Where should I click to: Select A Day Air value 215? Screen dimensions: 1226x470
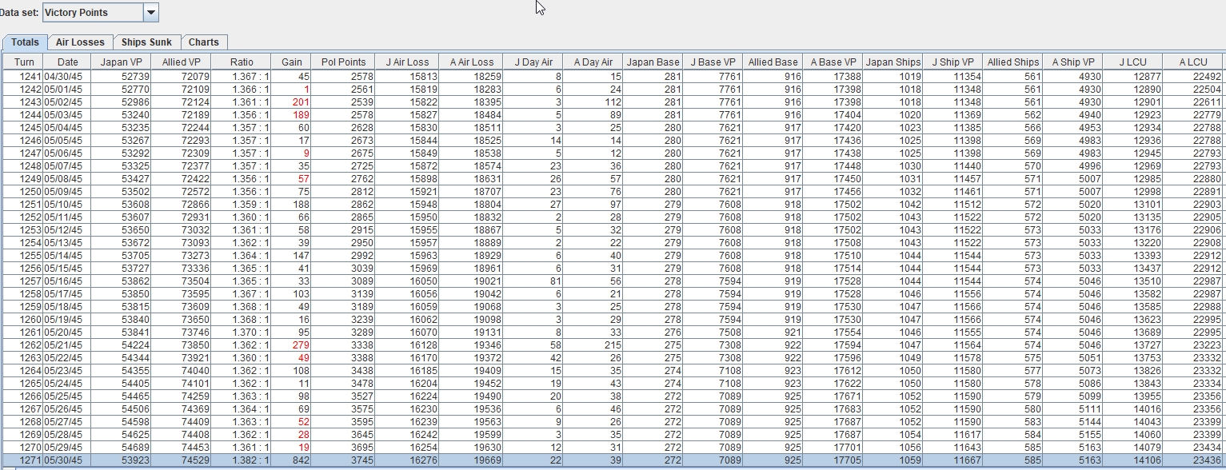point(593,345)
